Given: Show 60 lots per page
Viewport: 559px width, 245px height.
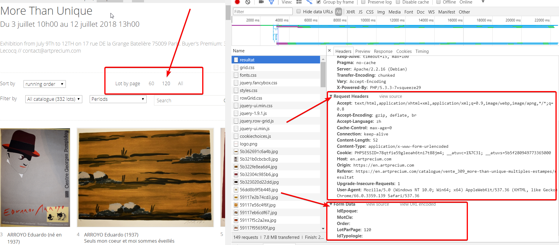Looking at the screenshot, I should tap(151, 83).
